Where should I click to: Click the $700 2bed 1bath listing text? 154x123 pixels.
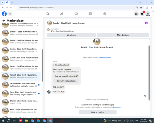[63, 31]
